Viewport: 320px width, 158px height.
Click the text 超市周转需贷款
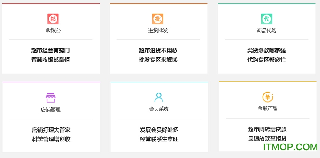[x=267, y=129]
